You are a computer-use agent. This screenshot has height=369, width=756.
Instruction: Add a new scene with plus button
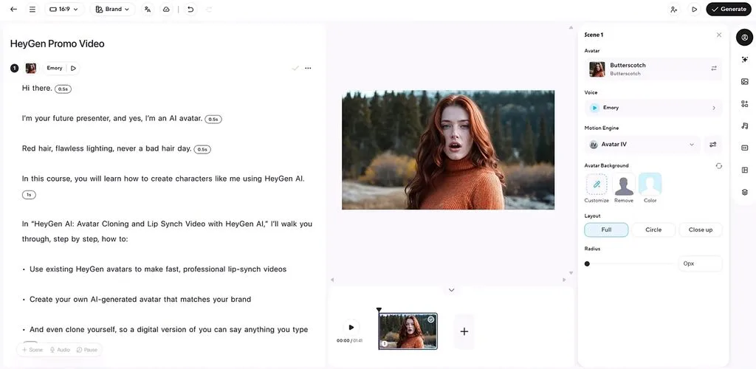(x=464, y=331)
